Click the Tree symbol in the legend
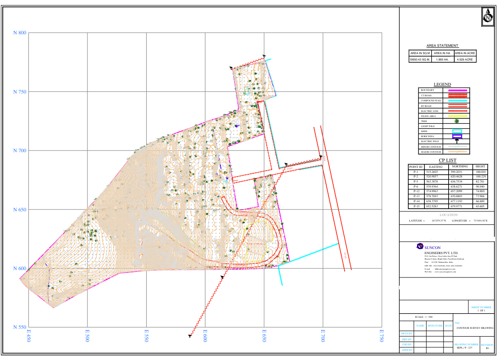The width and height of the screenshot is (500, 360). pyautogui.click(x=457, y=121)
